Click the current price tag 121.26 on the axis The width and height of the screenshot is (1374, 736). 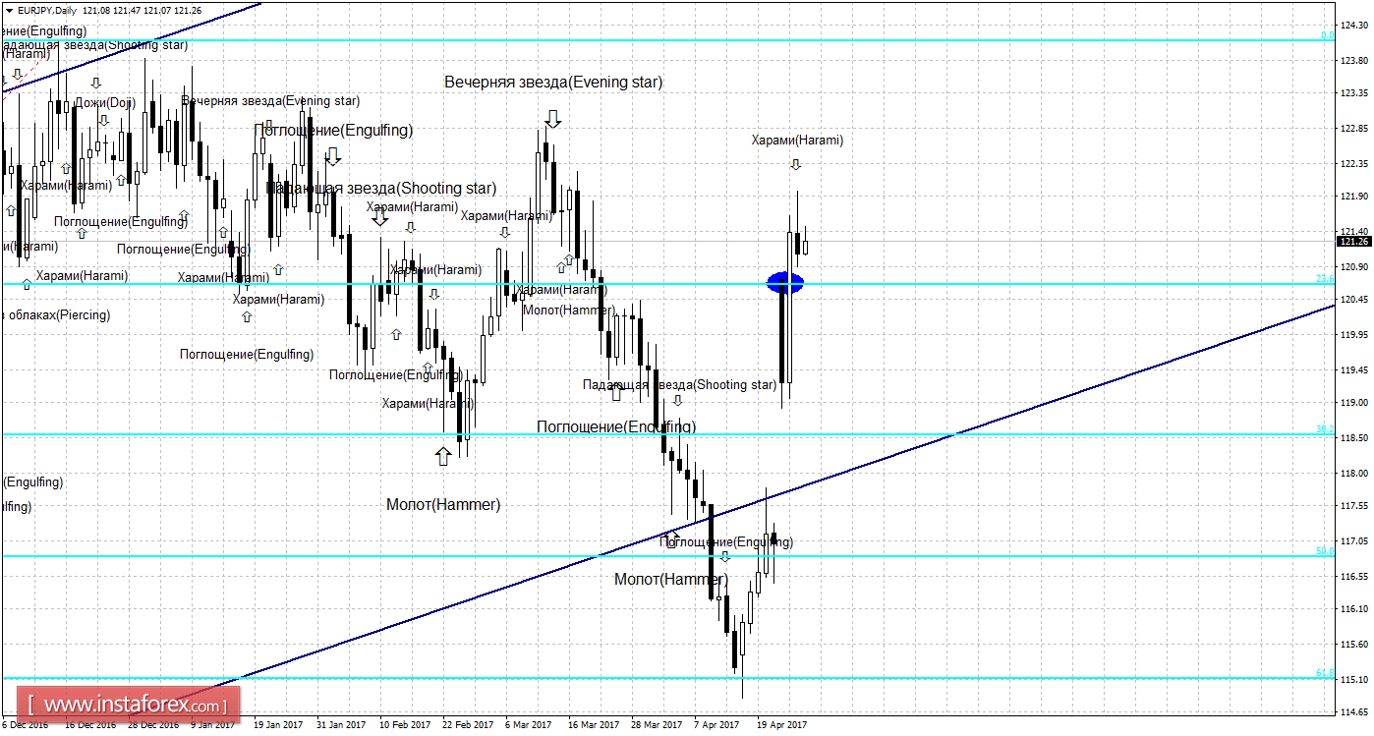tap(1354, 241)
